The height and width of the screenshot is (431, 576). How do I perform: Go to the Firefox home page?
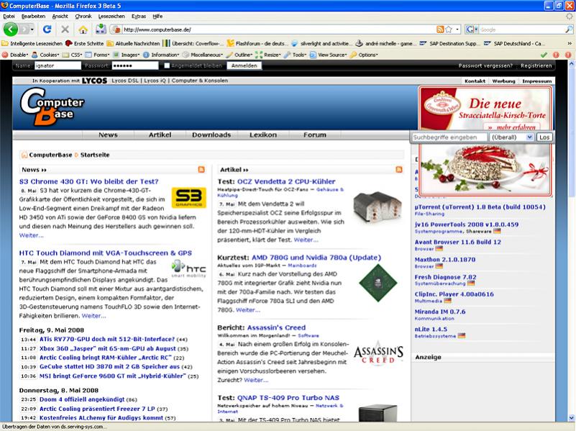click(83, 30)
